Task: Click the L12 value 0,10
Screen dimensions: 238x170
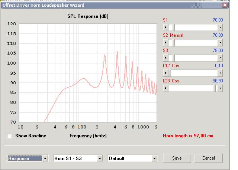Action: click(219, 66)
